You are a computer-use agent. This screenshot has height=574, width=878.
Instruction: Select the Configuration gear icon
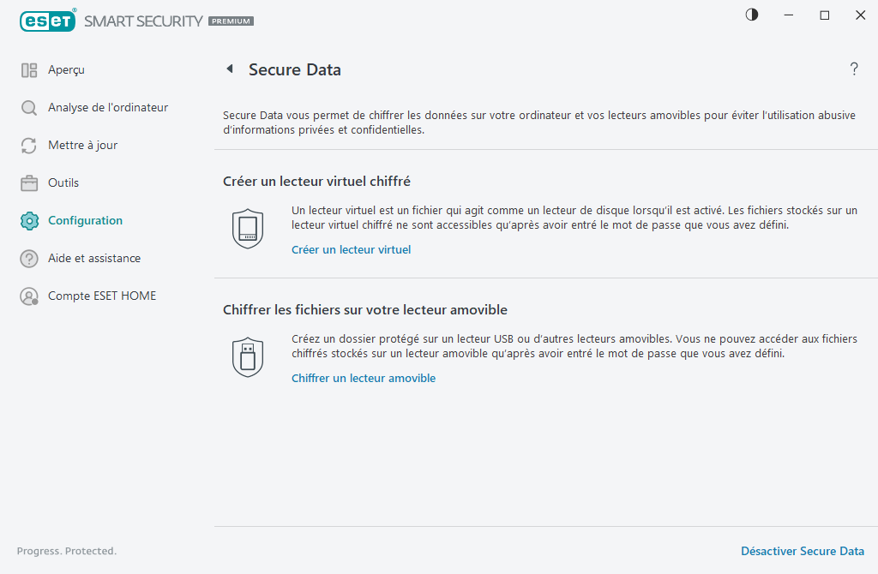click(x=28, y=220)
